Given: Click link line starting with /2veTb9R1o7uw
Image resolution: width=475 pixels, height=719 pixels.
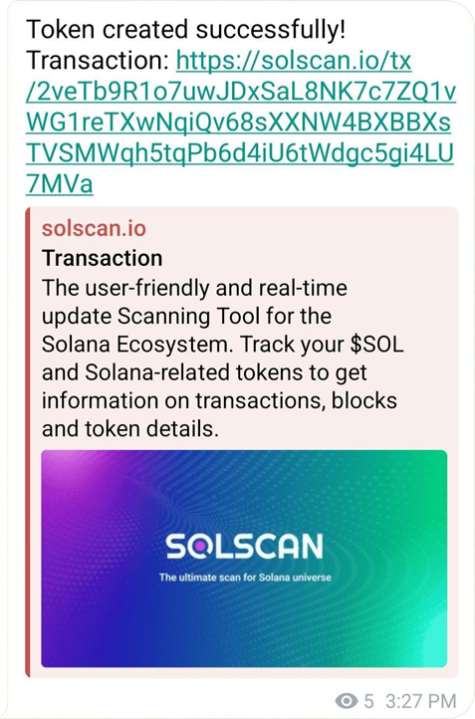Looking at the screenshot, I should (241, 92).
